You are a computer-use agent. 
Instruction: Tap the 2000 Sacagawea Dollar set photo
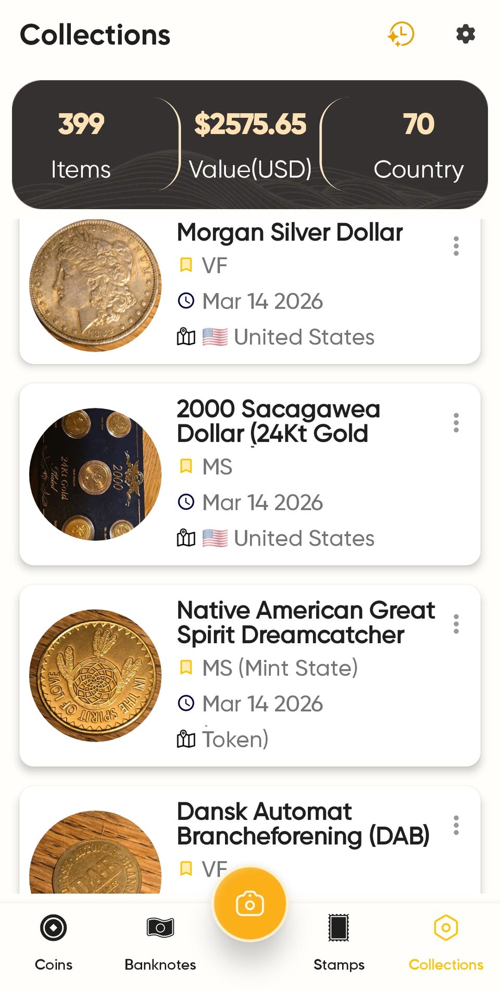point(95,474)
